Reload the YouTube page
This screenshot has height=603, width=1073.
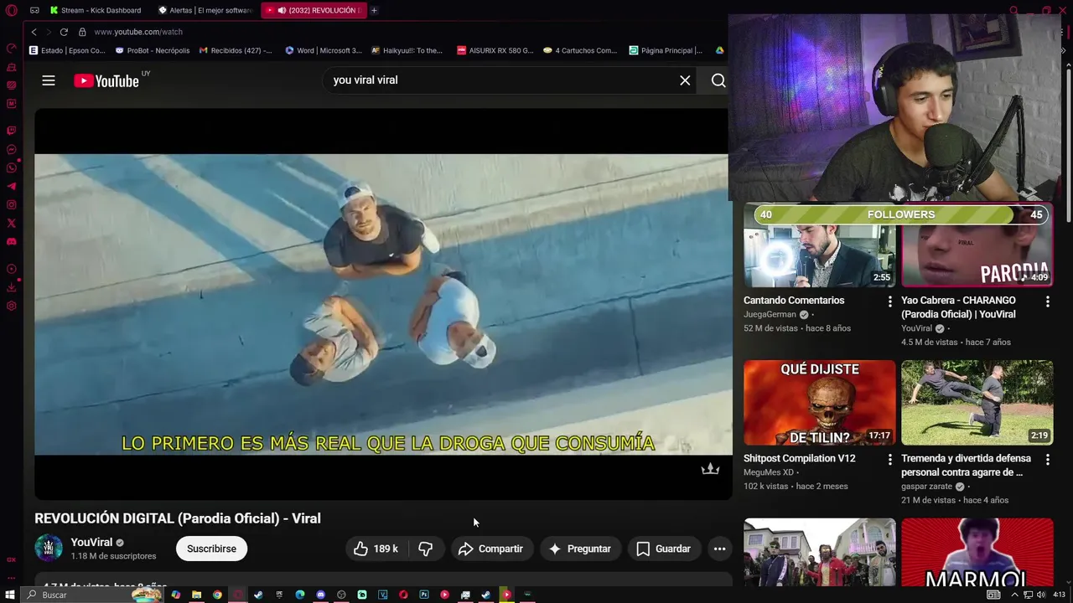point(64,32)
